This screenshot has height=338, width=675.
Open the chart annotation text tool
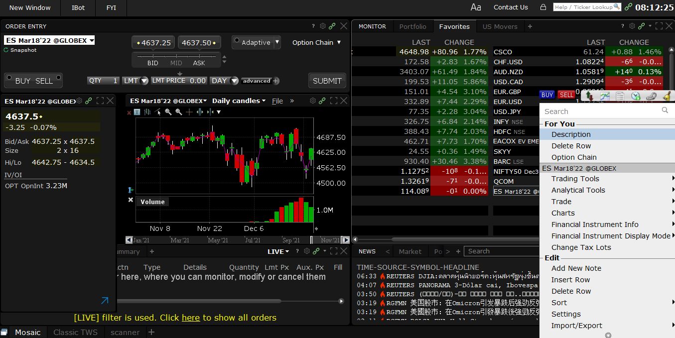(136, 112)
